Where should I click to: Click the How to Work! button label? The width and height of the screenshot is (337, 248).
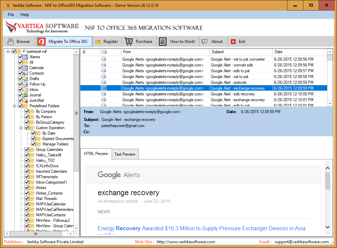183,42
